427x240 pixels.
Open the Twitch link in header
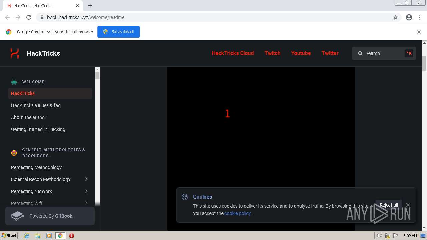(x=272, y=53)
